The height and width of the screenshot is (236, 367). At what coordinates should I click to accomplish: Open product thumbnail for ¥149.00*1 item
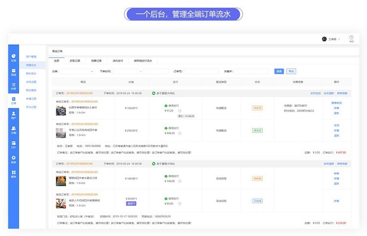(61, 181)
